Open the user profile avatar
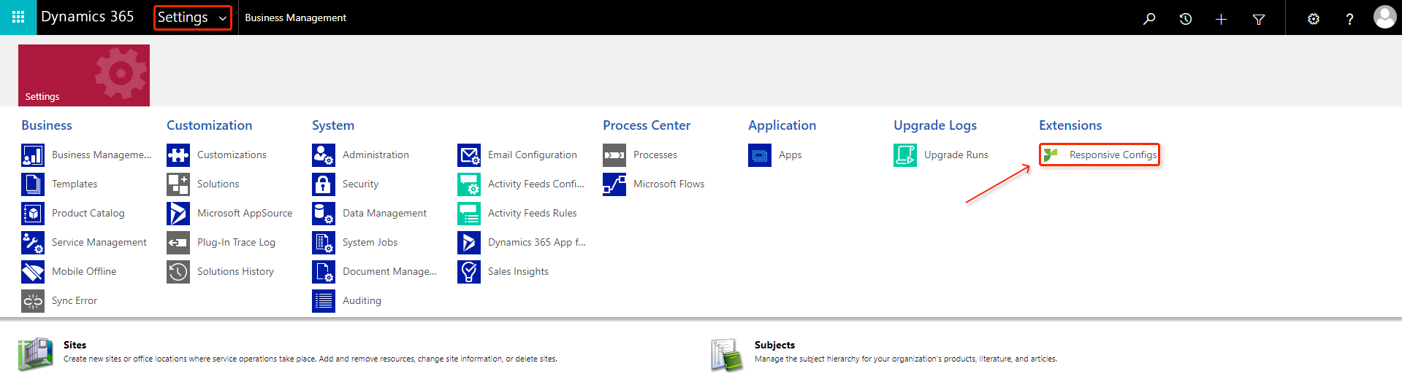Viewport: 1402px width, 390px height. [1384, 17]
